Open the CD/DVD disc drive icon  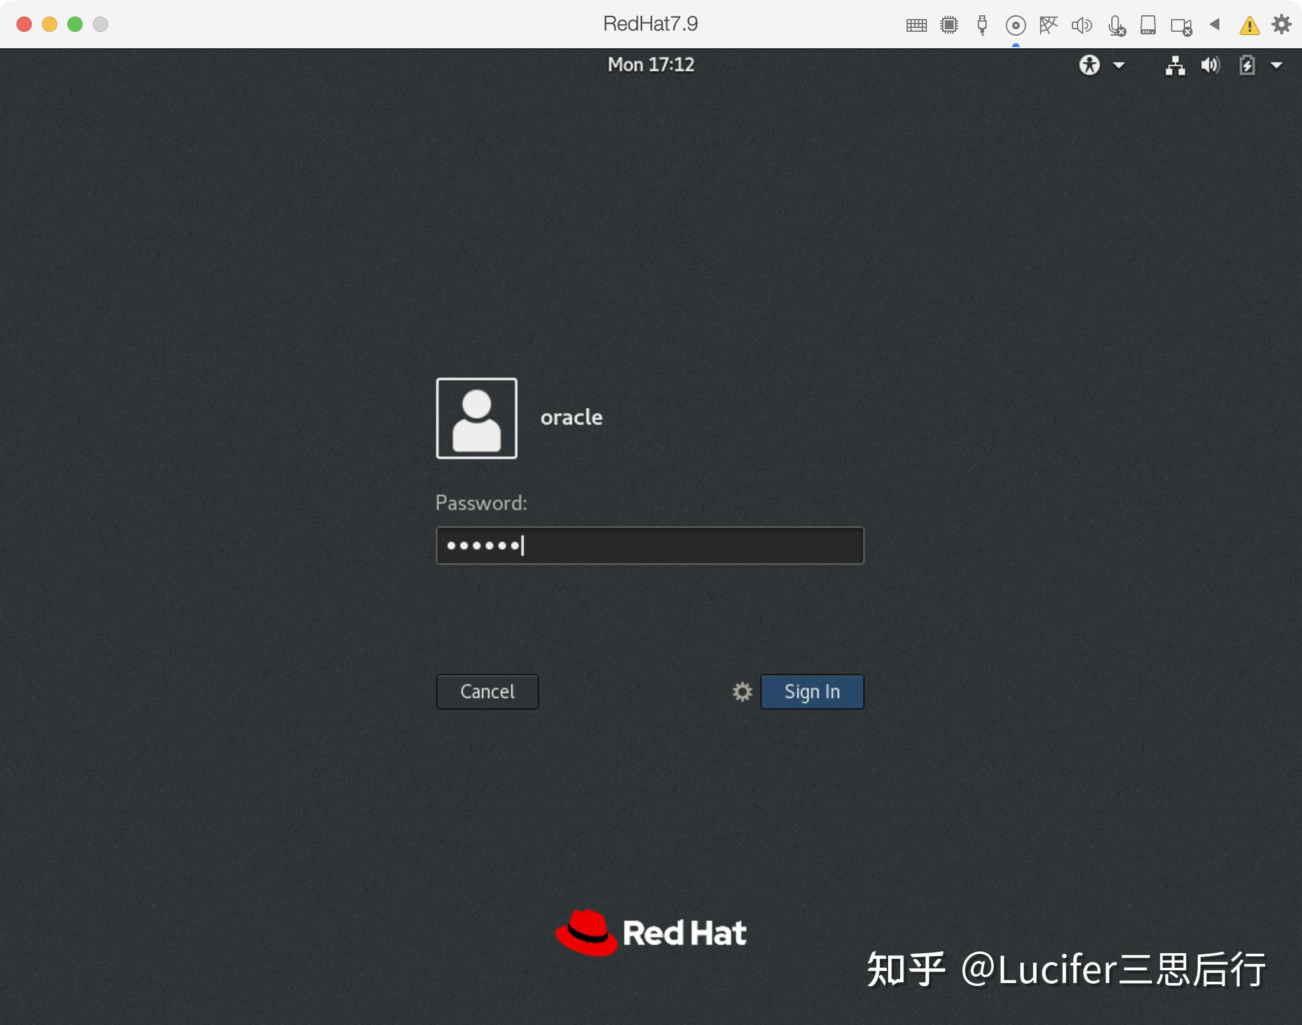(1015, 25)
